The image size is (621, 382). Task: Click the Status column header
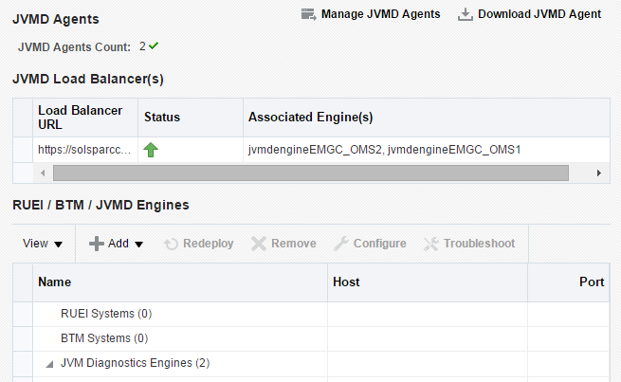tap(191, 118)
